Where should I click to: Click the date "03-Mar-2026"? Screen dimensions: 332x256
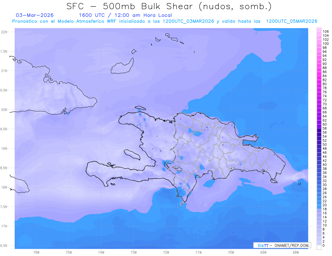tap(35, 15)
